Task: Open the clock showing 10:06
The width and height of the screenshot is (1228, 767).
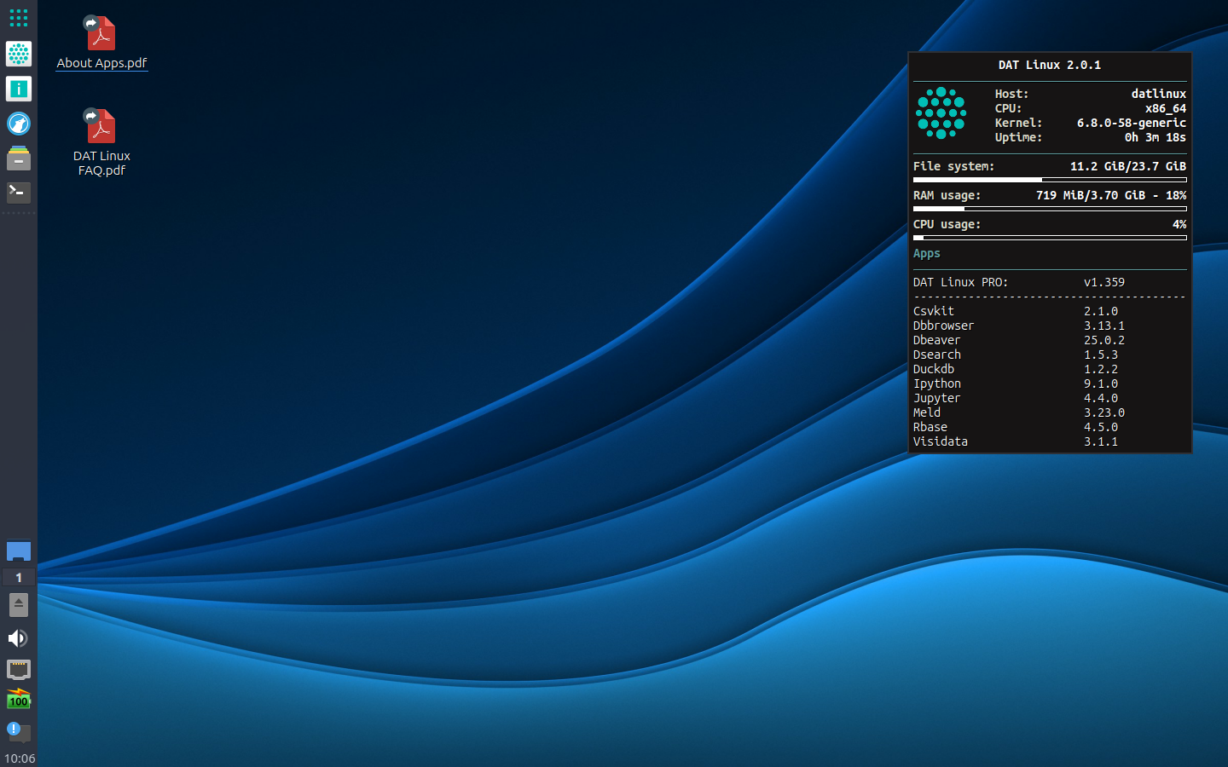Action: click(x=18, y=758)
